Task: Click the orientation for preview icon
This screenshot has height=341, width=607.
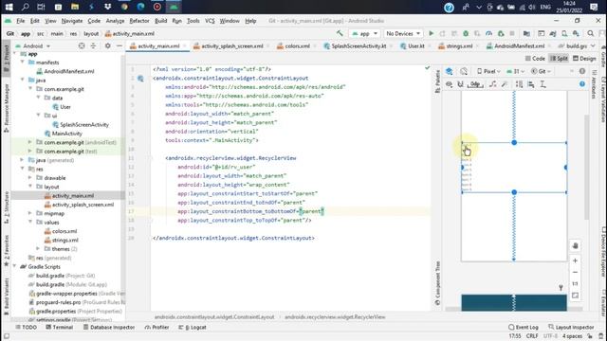Action: click(464, 71)
